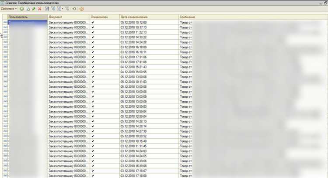Toggle Ознакомлен check in 03.12.2018 10:15:40 row
Viewport: 328px width, 178px height.
point(93,141)
